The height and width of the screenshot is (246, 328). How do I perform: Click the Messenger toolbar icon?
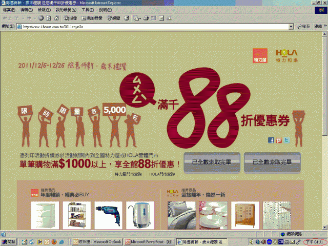169,18
